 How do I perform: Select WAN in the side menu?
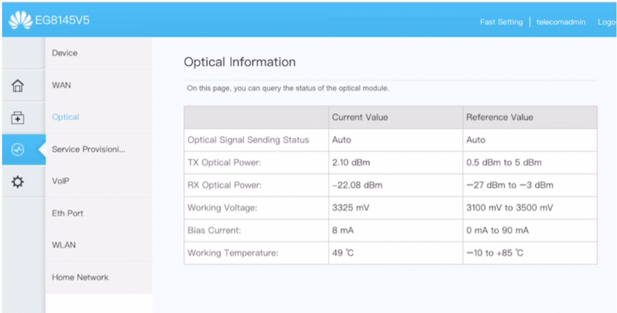[61, 85]
